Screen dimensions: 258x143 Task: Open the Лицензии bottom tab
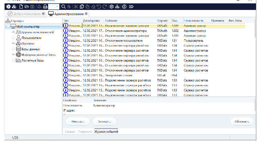[84, 132]
